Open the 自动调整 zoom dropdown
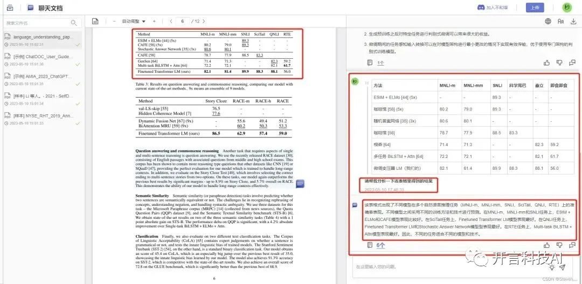The image size is (582, 284). tap(134, 21)
